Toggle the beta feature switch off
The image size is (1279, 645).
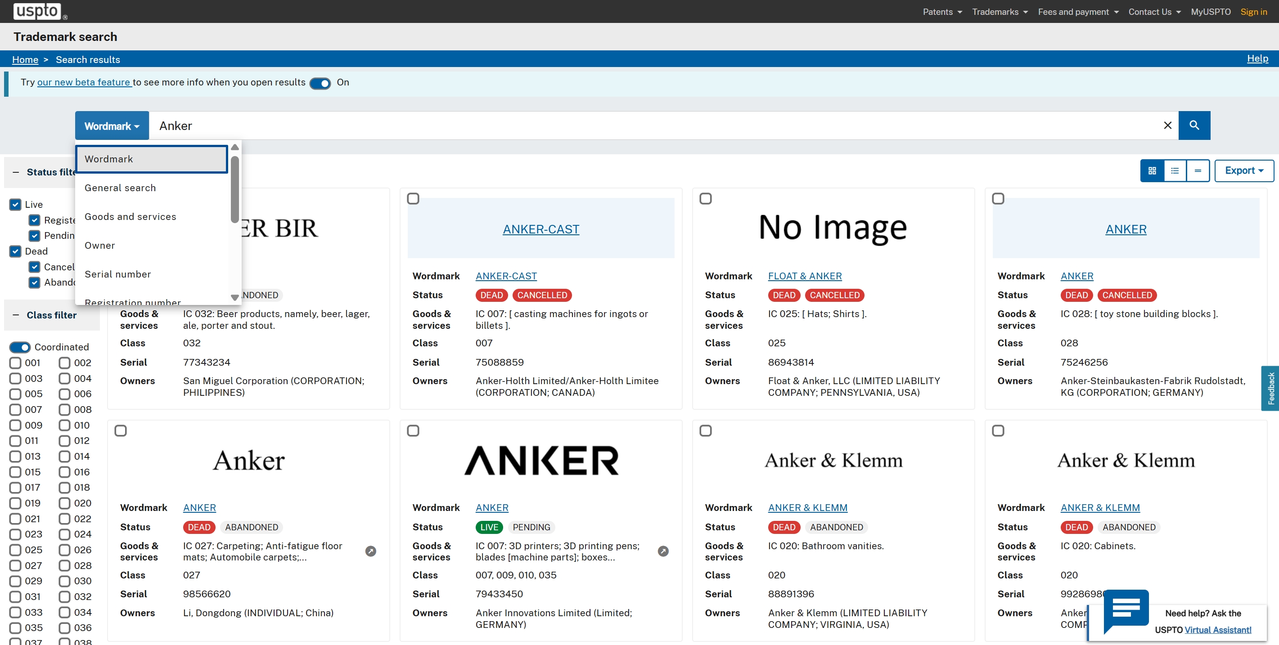click(x=320, y=83)
